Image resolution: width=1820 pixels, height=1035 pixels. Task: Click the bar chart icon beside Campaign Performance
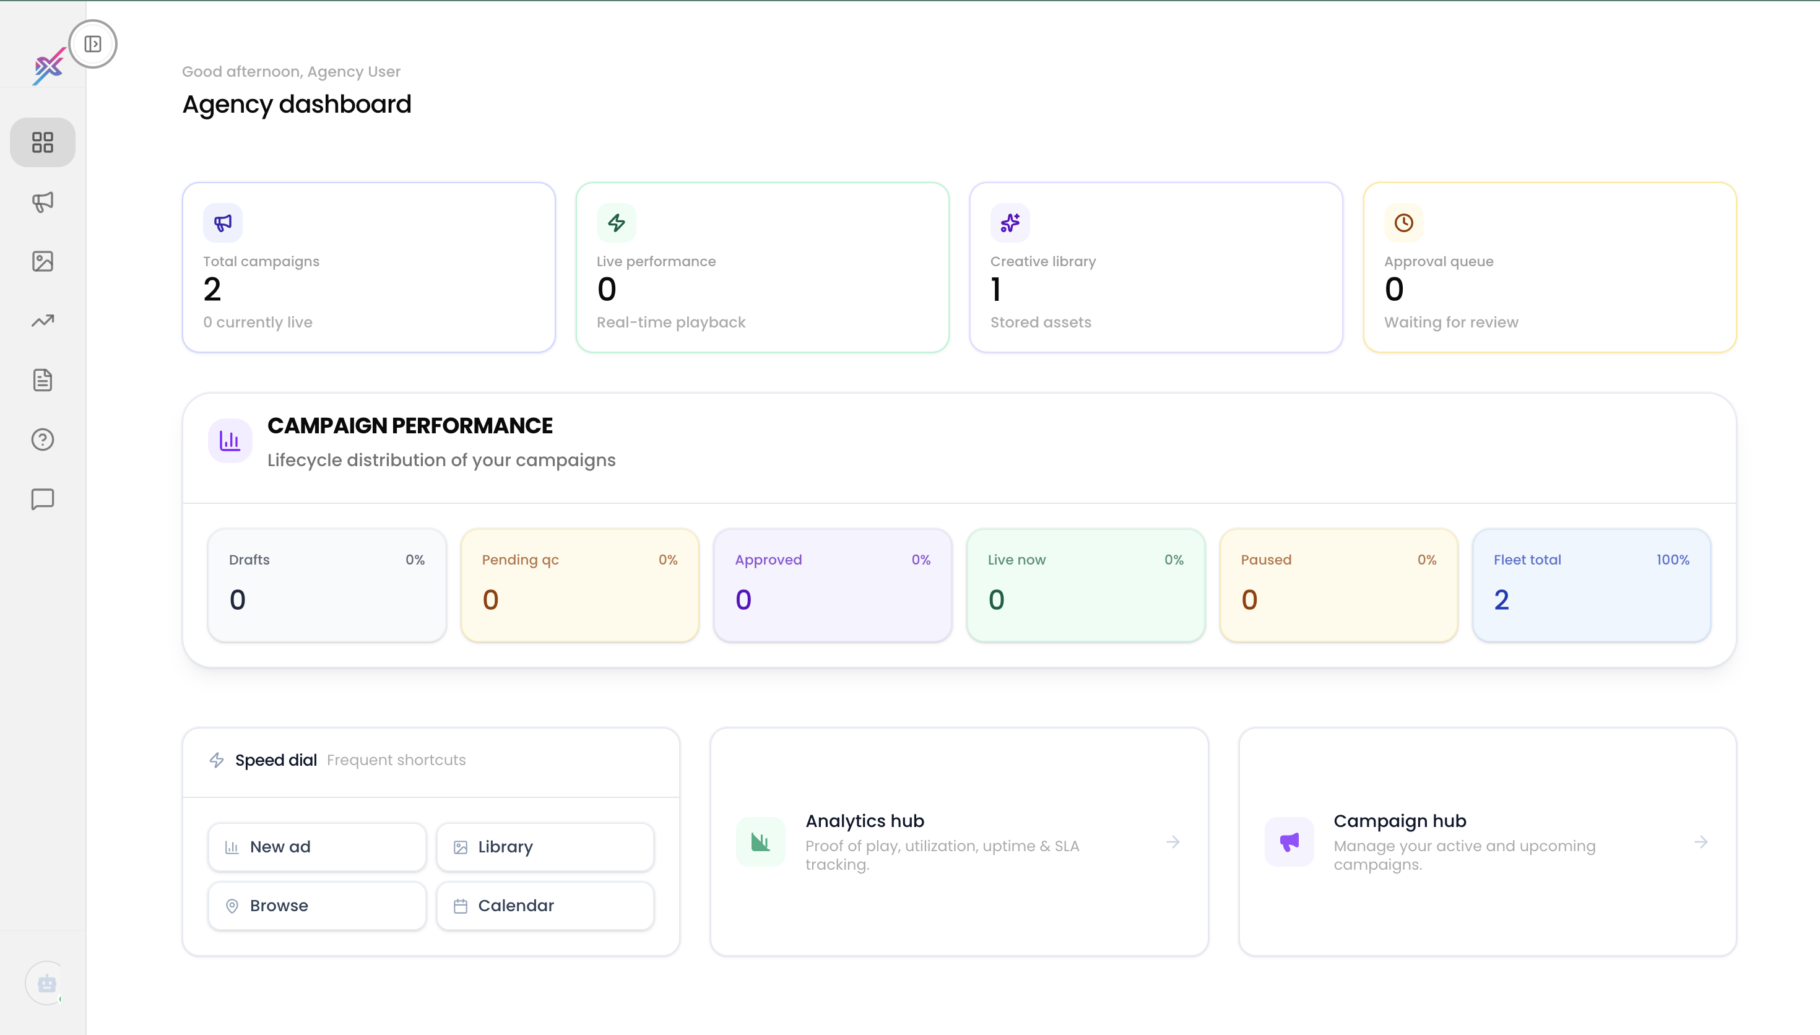(230, 441)
